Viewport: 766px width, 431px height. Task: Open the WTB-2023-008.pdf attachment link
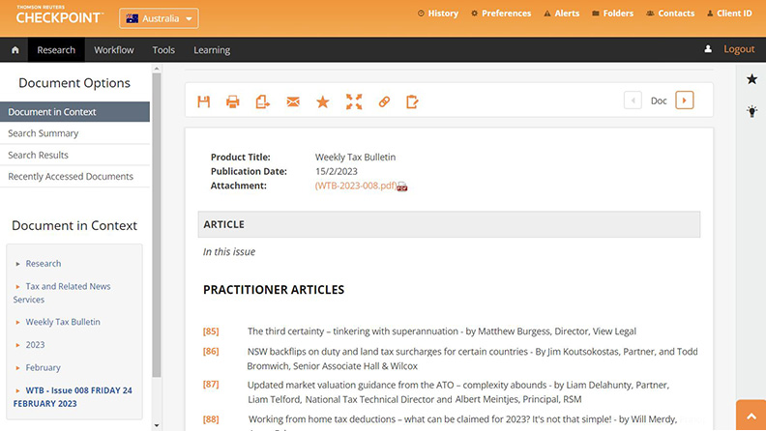(355, 186)
